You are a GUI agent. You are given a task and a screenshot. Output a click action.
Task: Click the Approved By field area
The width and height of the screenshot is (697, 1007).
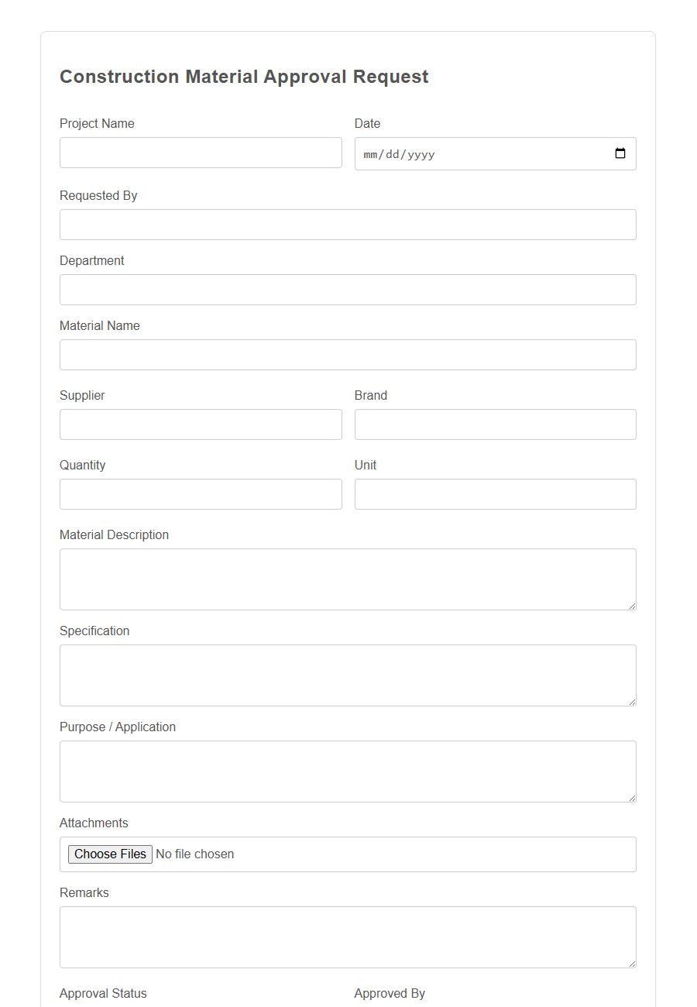tap(390, 993)
